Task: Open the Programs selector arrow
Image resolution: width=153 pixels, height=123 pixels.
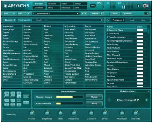Action: point(118,20)
